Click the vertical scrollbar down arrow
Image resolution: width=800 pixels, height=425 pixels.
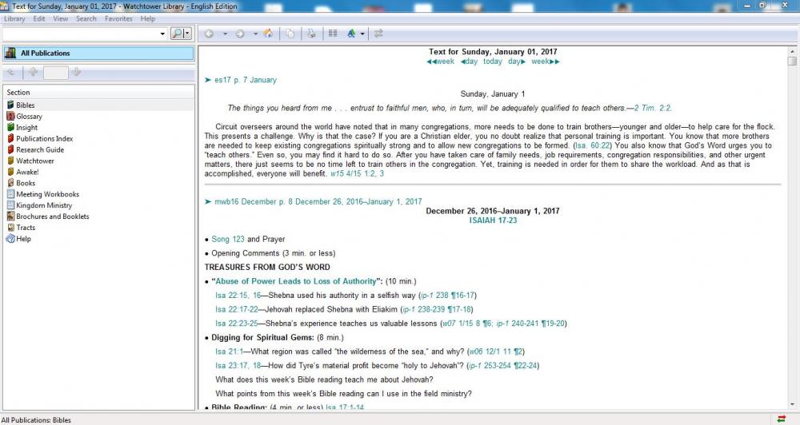coord(792,406)
